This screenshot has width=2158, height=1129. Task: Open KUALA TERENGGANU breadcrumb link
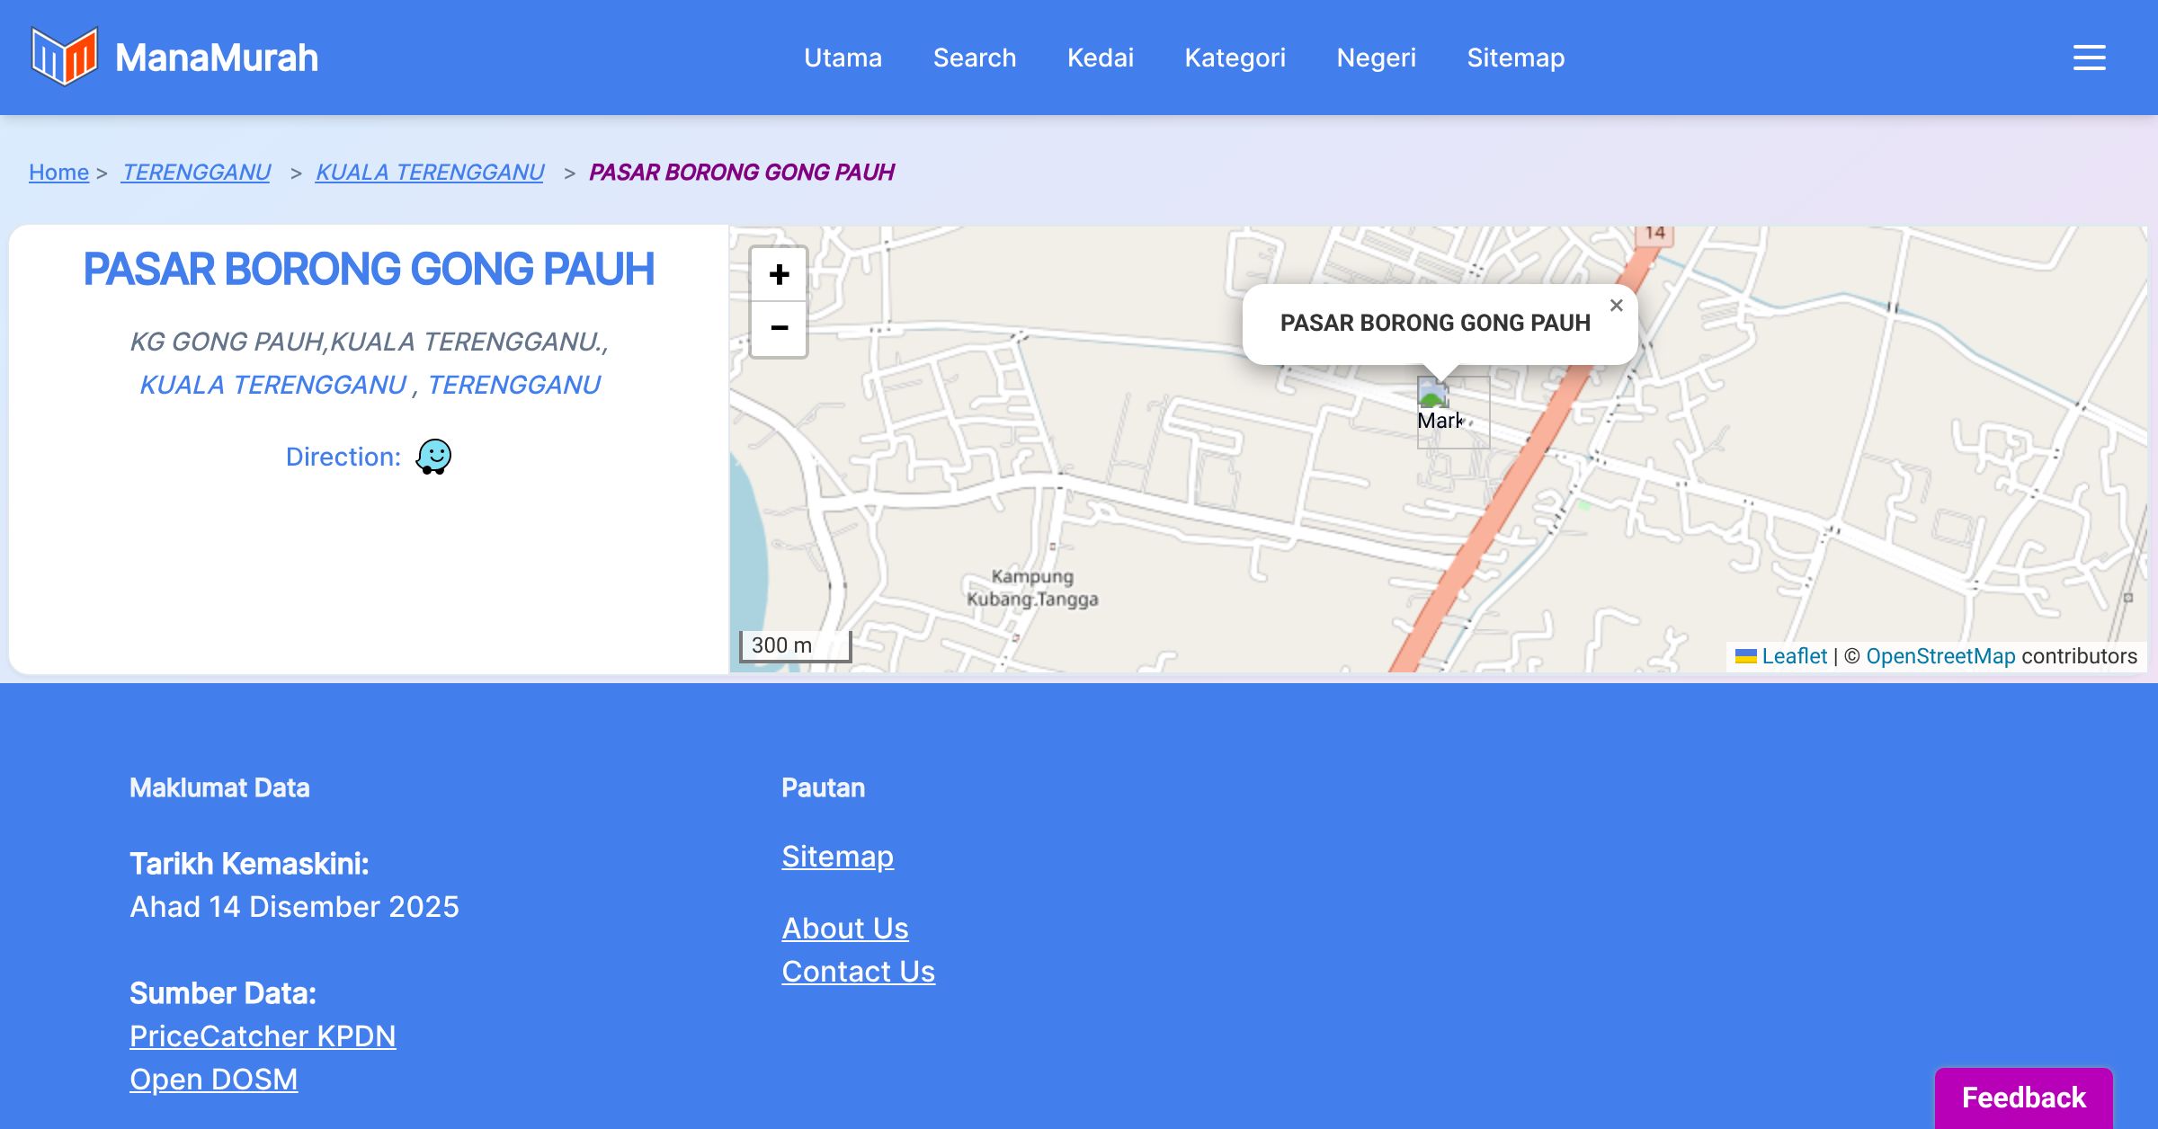[x=430, y=172]
